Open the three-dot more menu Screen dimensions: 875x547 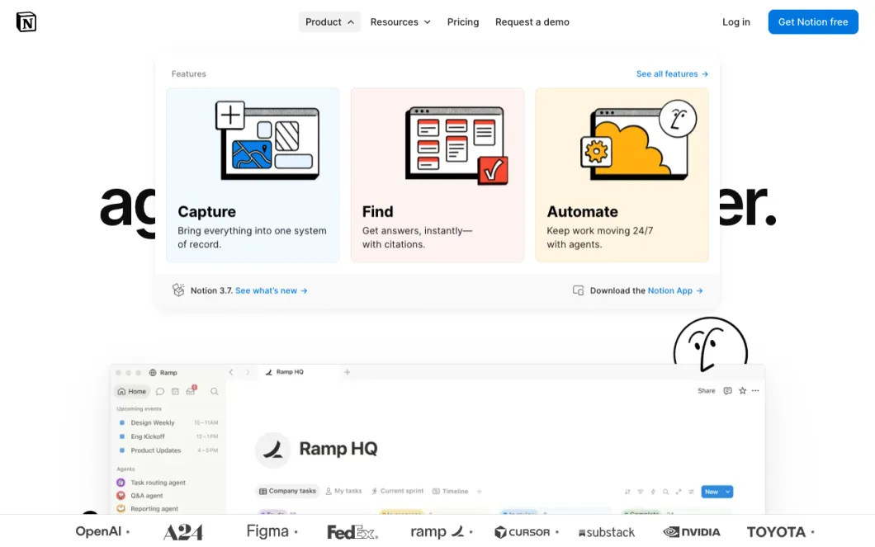click(755, 391)
